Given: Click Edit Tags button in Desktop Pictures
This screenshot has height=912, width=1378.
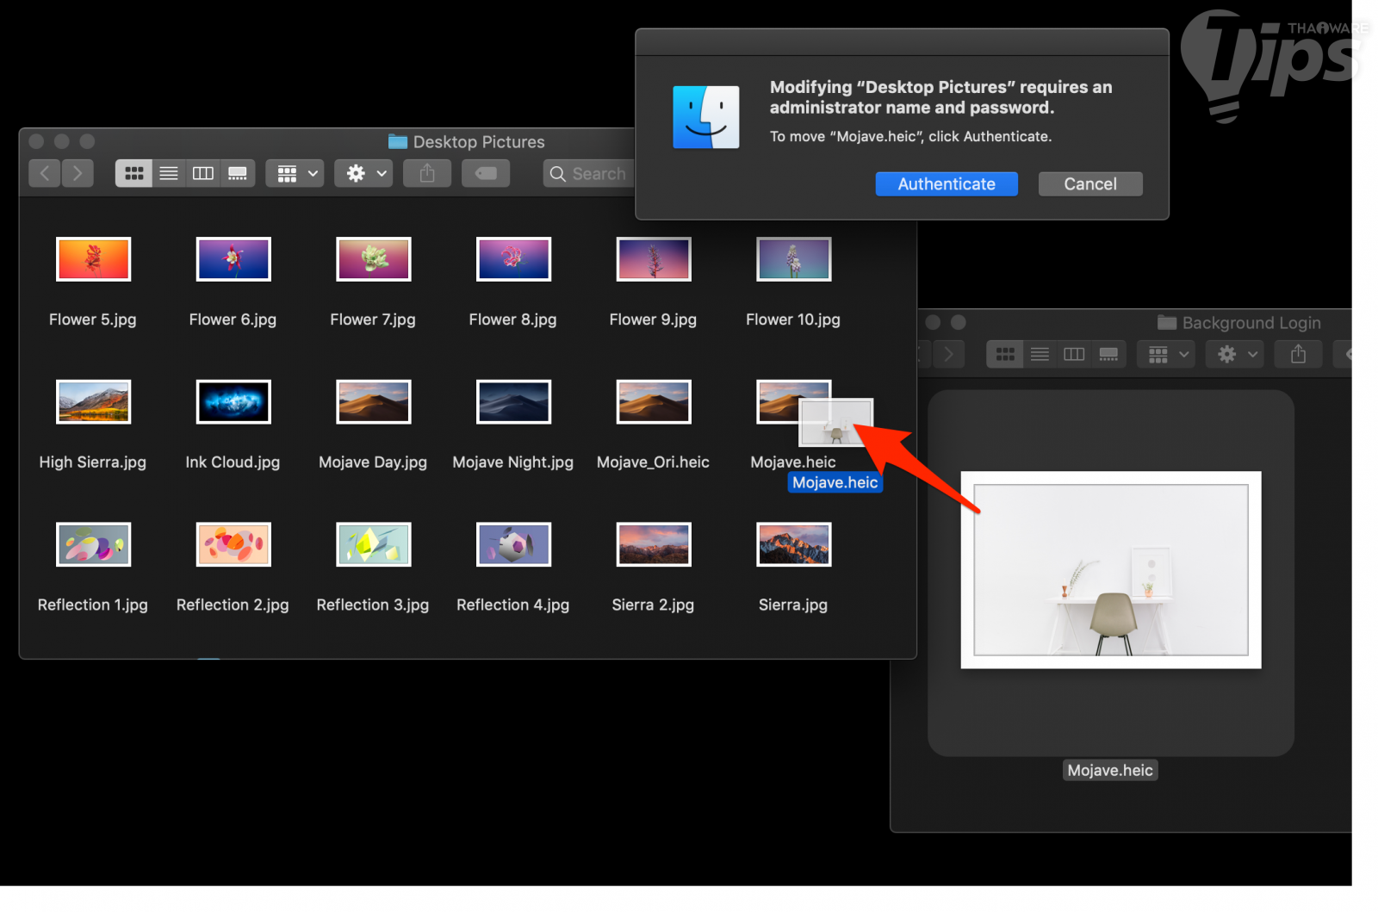Looking at the screenshot, I should [486, 173].
